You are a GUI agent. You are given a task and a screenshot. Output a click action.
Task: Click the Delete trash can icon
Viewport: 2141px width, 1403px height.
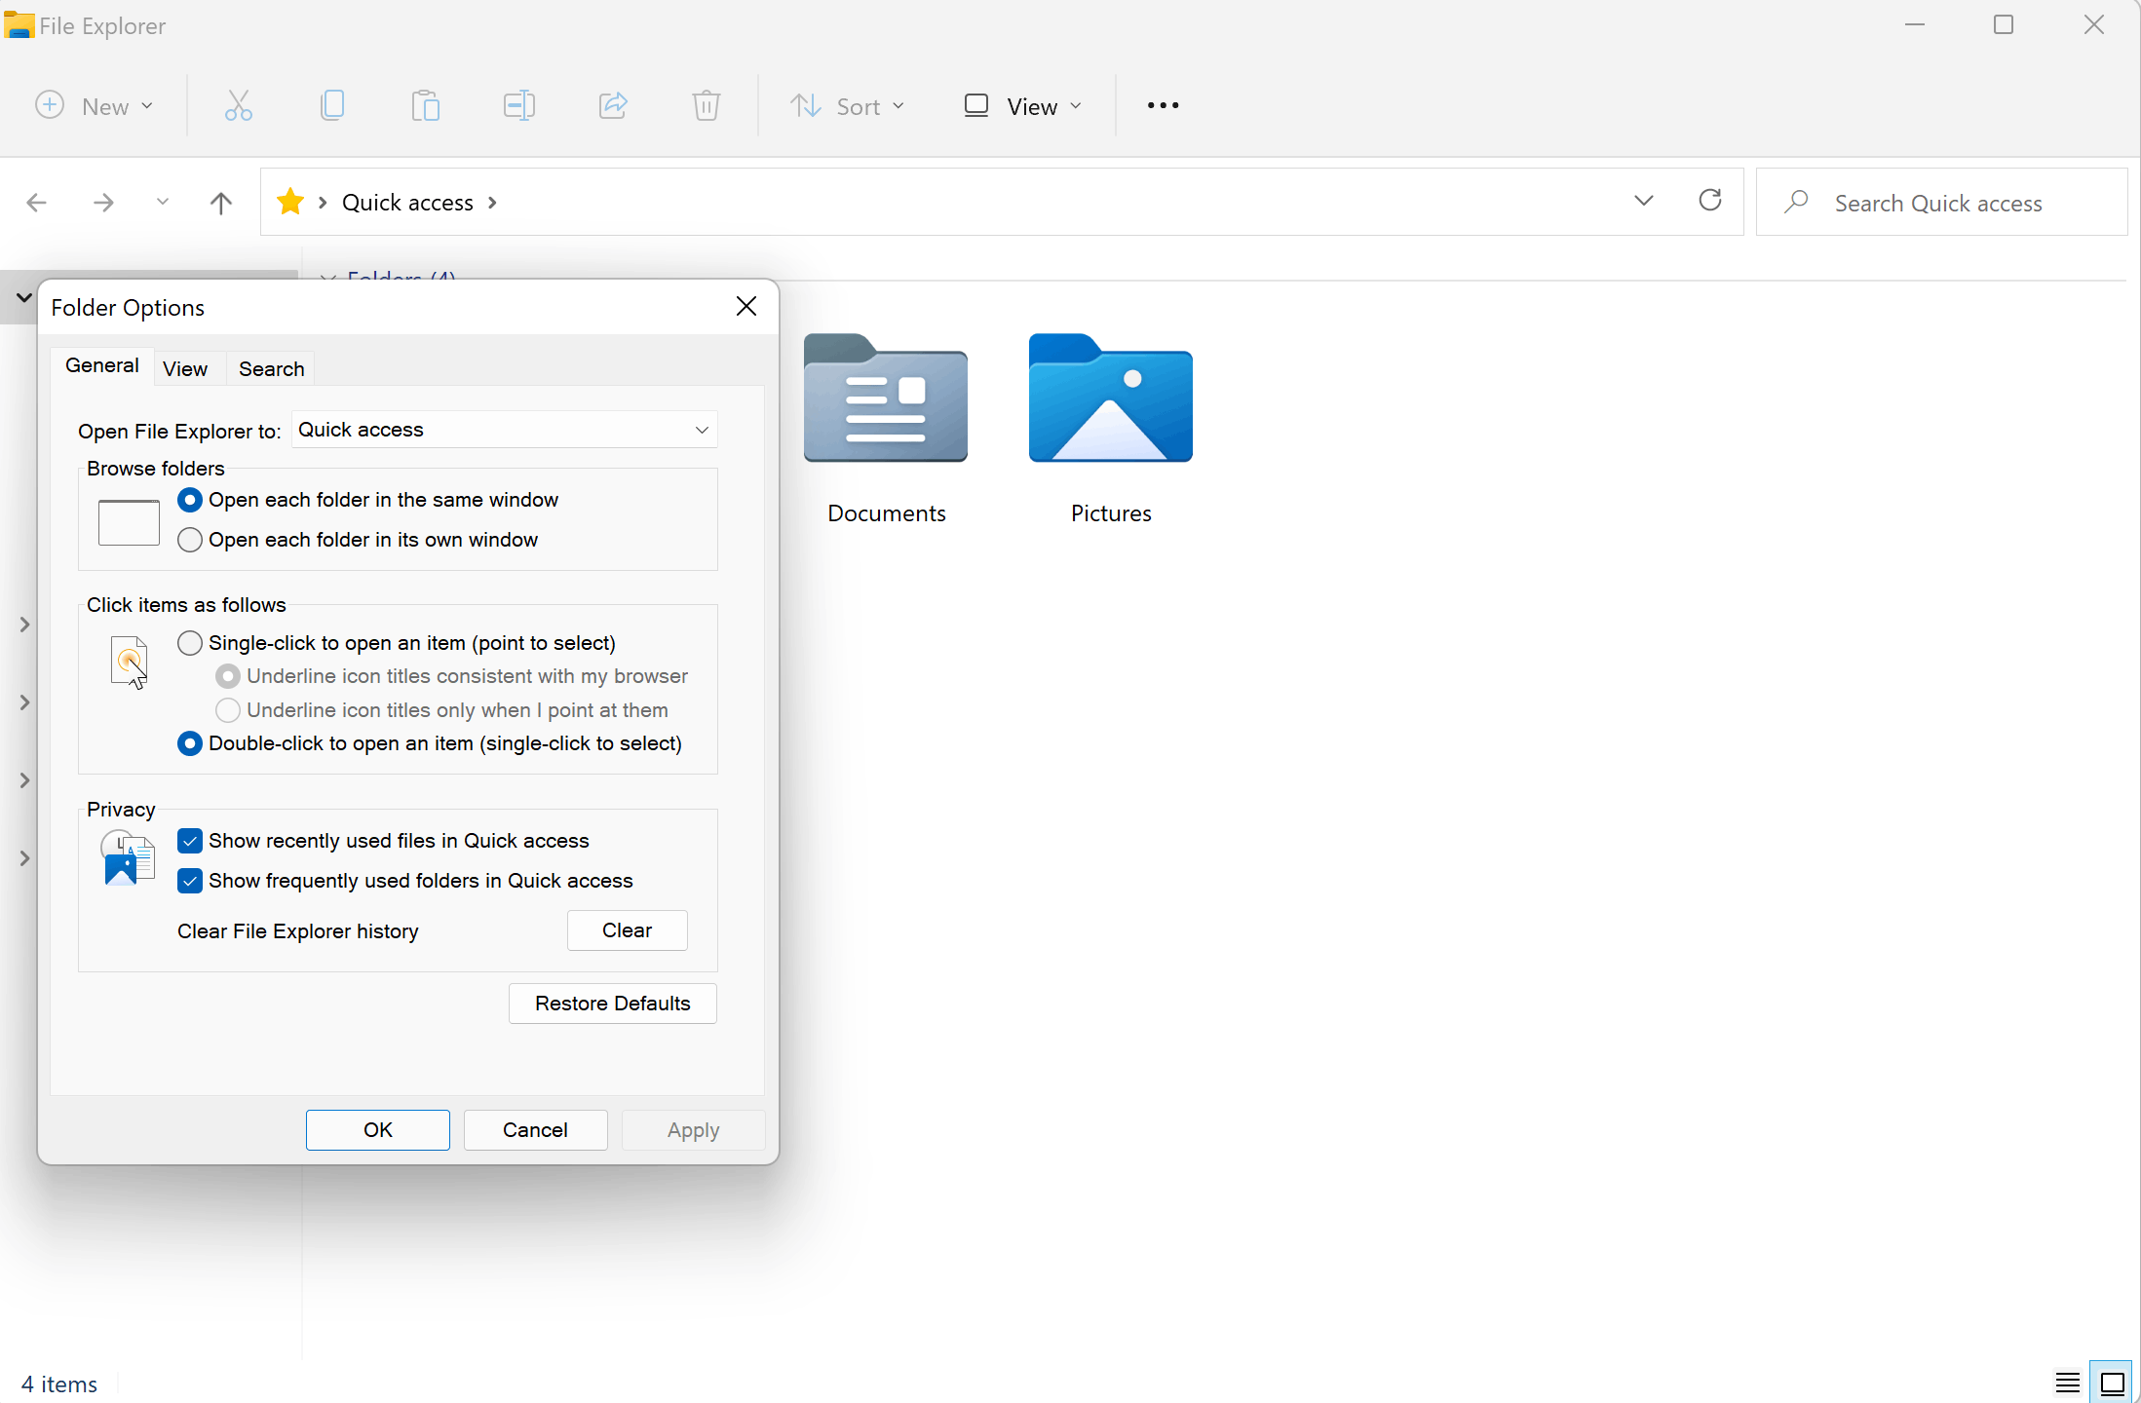pyautogui.click(x=707, y=105)
